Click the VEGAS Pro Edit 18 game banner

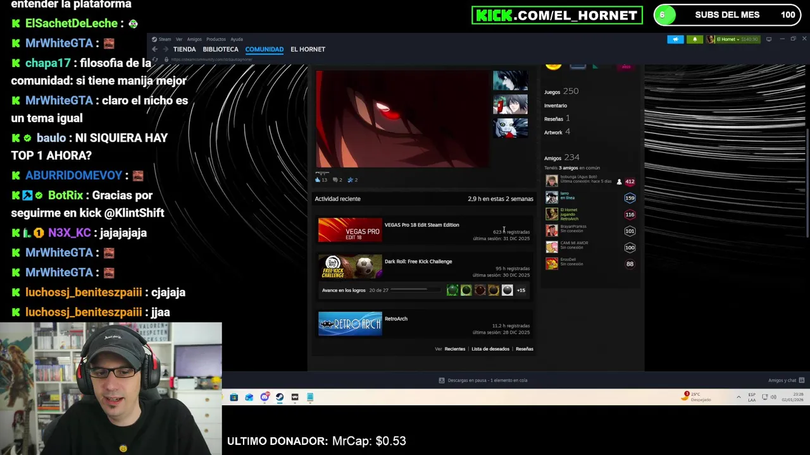350,230
